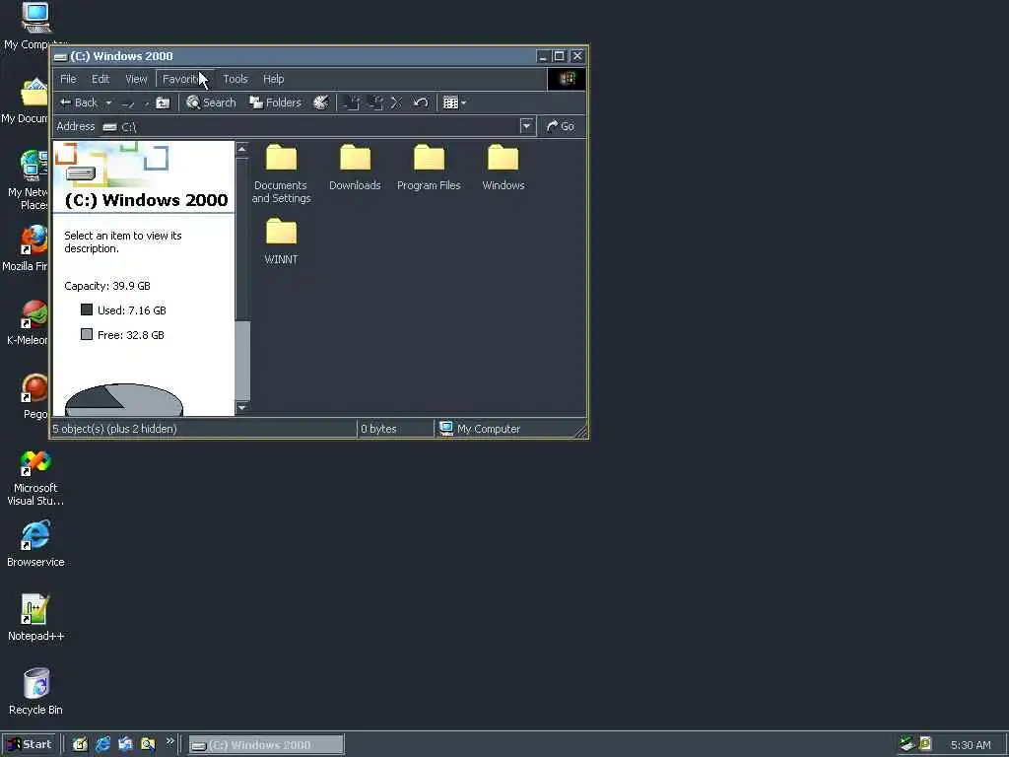1009x757 pixels.
Task: Click the info pane scroll up arrow
Action: pyautogui.click(x=242, y=150)
